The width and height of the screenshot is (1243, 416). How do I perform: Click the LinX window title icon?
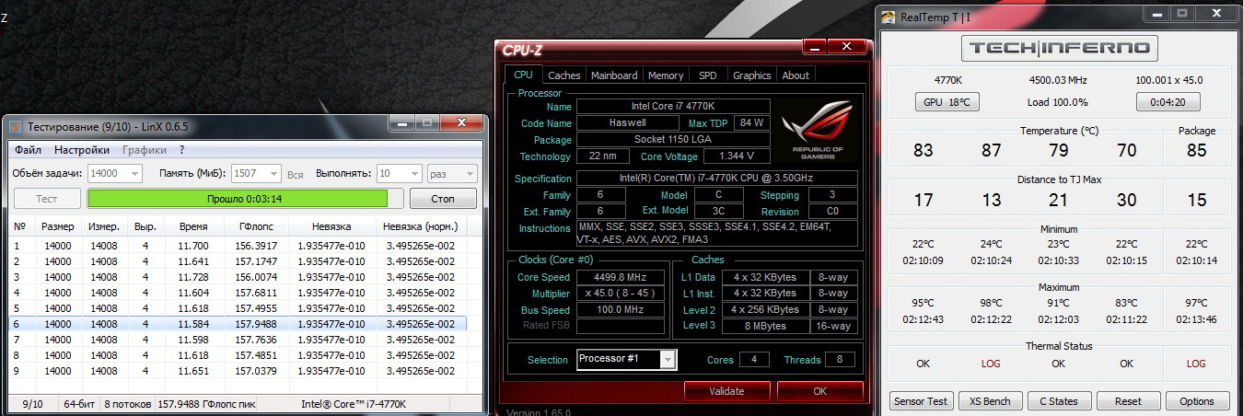[16, 126]
